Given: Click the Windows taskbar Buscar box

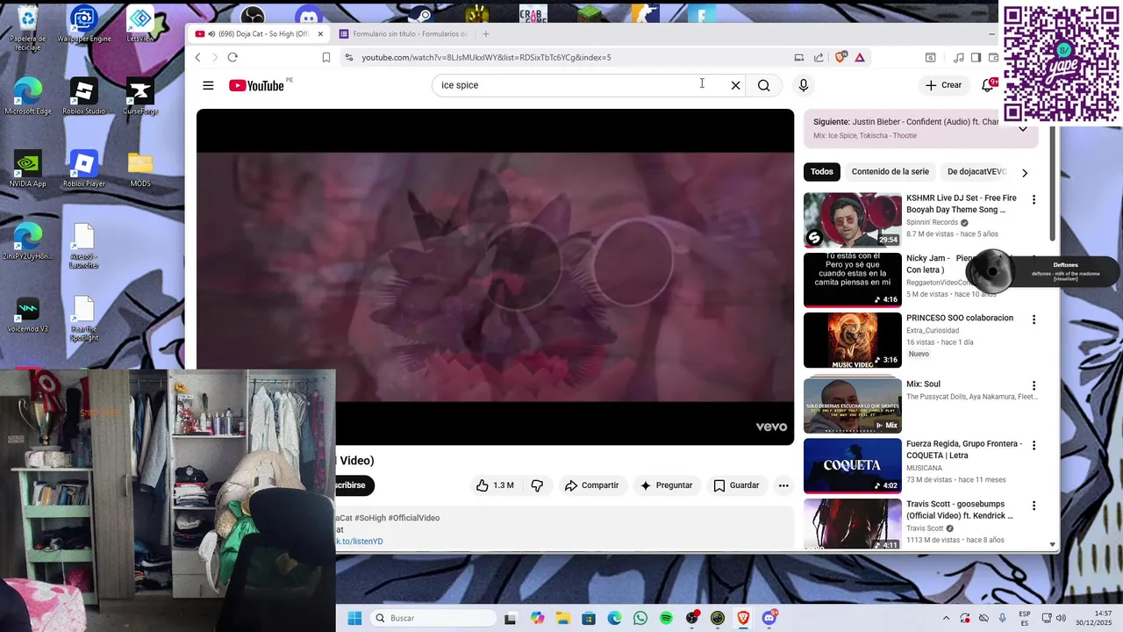Looking at the screenshot, I should [433, 618].
